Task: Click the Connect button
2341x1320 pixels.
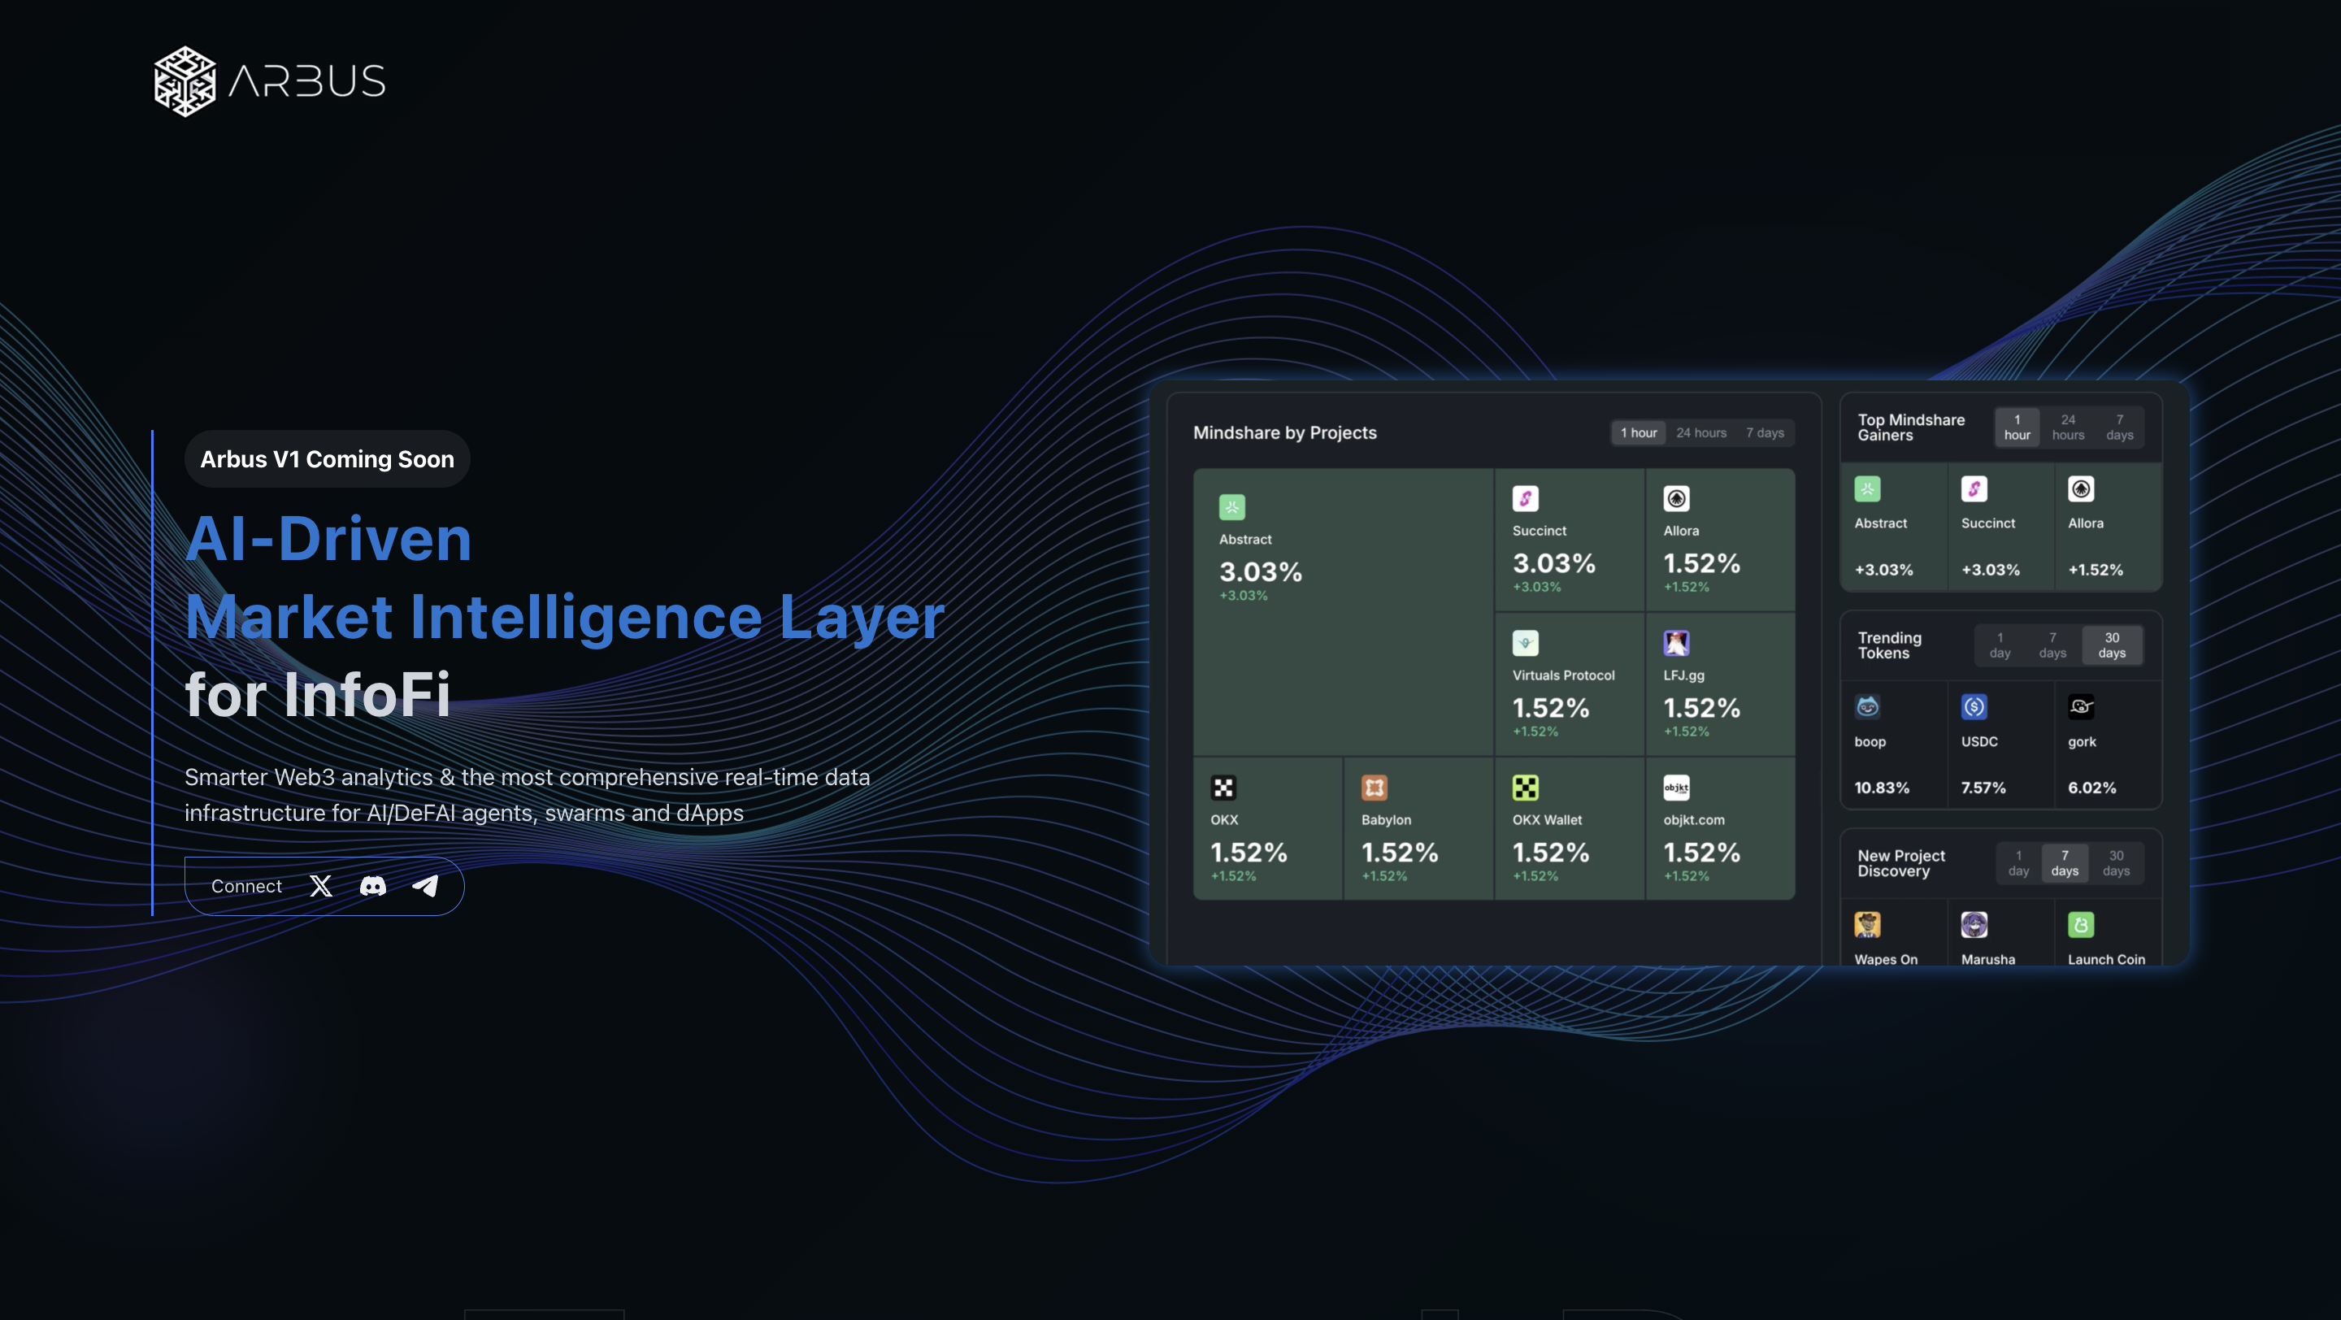Action: pos(245,886)
